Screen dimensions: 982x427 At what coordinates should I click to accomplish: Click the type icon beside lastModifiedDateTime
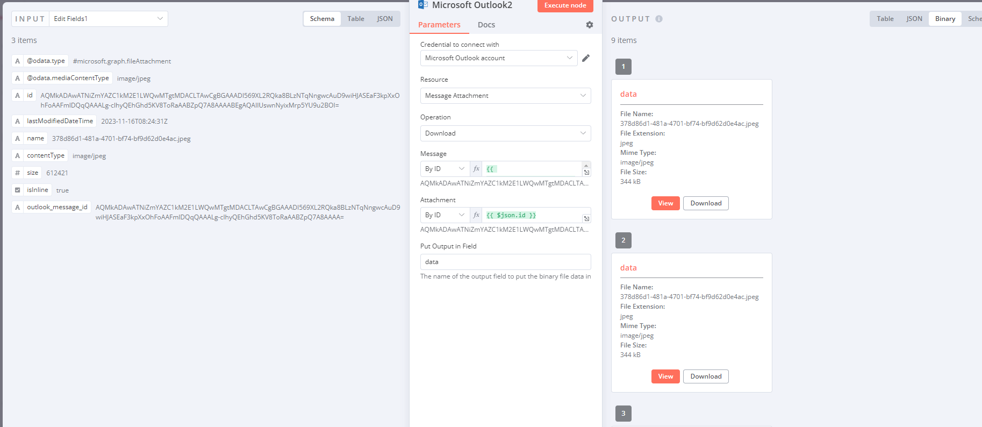coord(18,121)
